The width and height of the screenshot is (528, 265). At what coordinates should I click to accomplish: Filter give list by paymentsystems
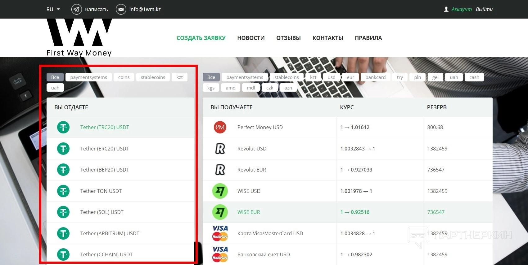(x=88, y=77)
